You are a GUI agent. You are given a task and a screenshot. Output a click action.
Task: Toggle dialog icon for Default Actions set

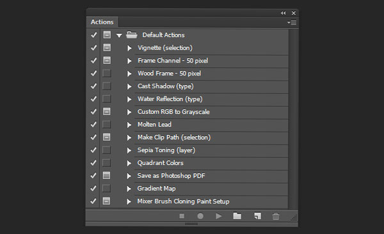[x=107, y=35]
